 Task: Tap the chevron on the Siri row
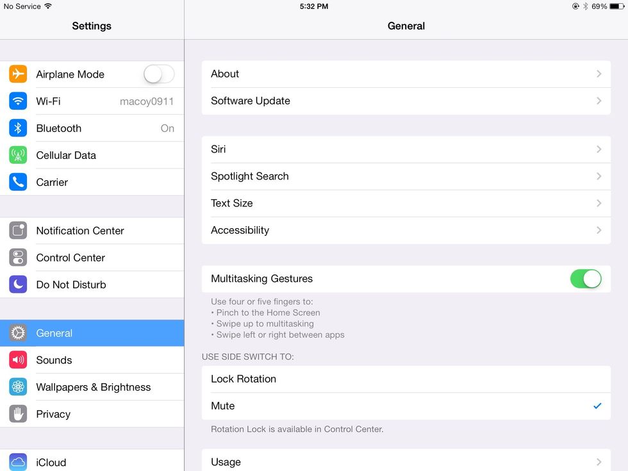[x=599, y=149]
